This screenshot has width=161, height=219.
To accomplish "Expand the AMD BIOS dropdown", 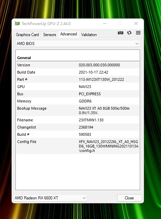I will coord(78,44).
